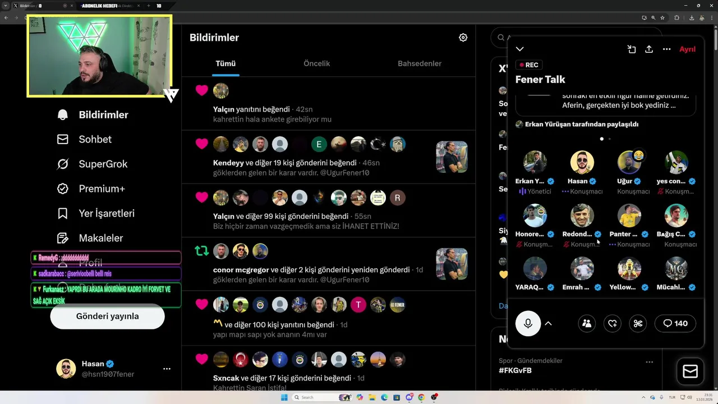Click the bookmark icon in sidebar
The height and width of the screenshot is (404, 718).
click(63, 213)
